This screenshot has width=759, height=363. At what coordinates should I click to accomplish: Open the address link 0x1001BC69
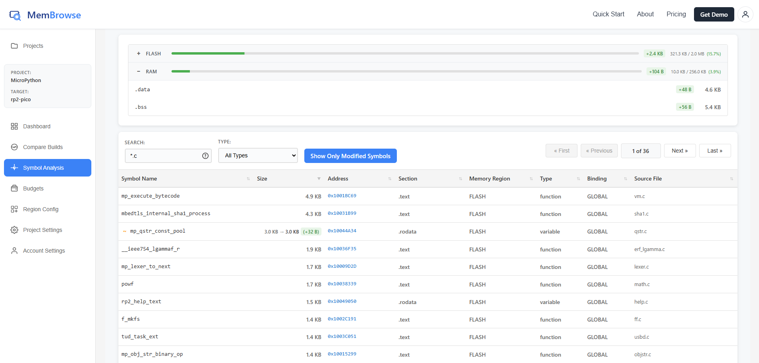342,196
